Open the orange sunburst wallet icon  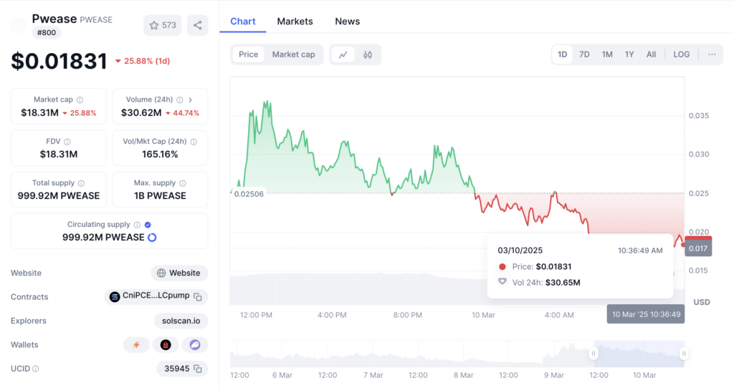[x=136, y=345]
